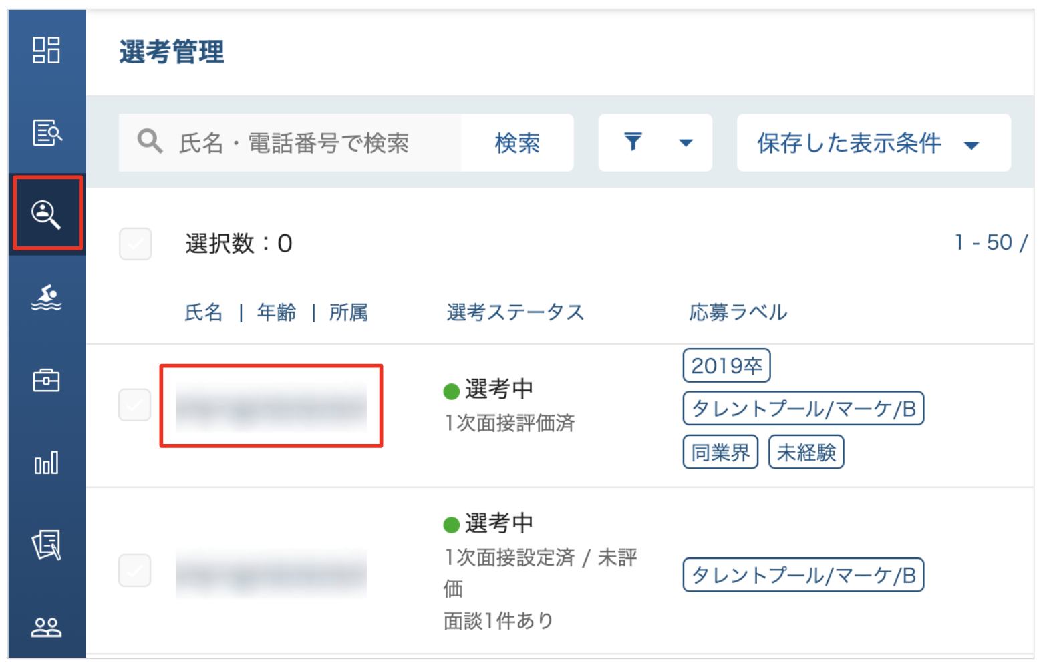1049x669 pixels.
Task: Open the bar chart analytics icon
Action: [x=46, y=463]
